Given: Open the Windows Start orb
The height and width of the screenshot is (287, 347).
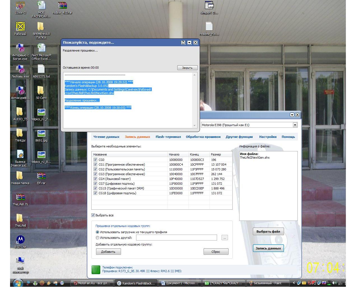Looking at the screenshot, I should 17,283.
